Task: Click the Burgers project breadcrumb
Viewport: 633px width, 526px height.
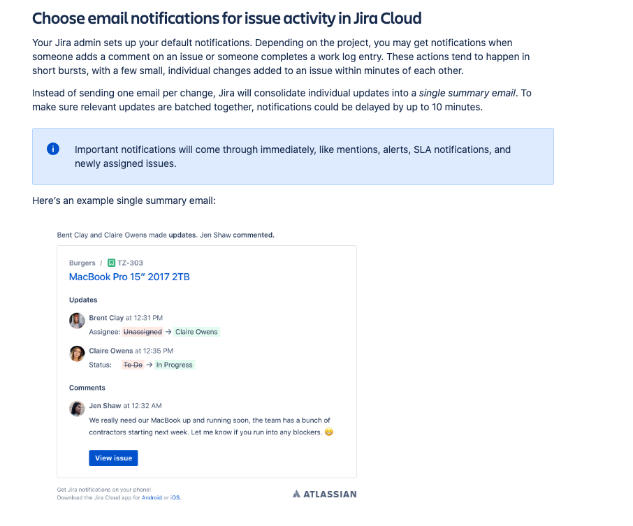Action: tap(82, 263)
